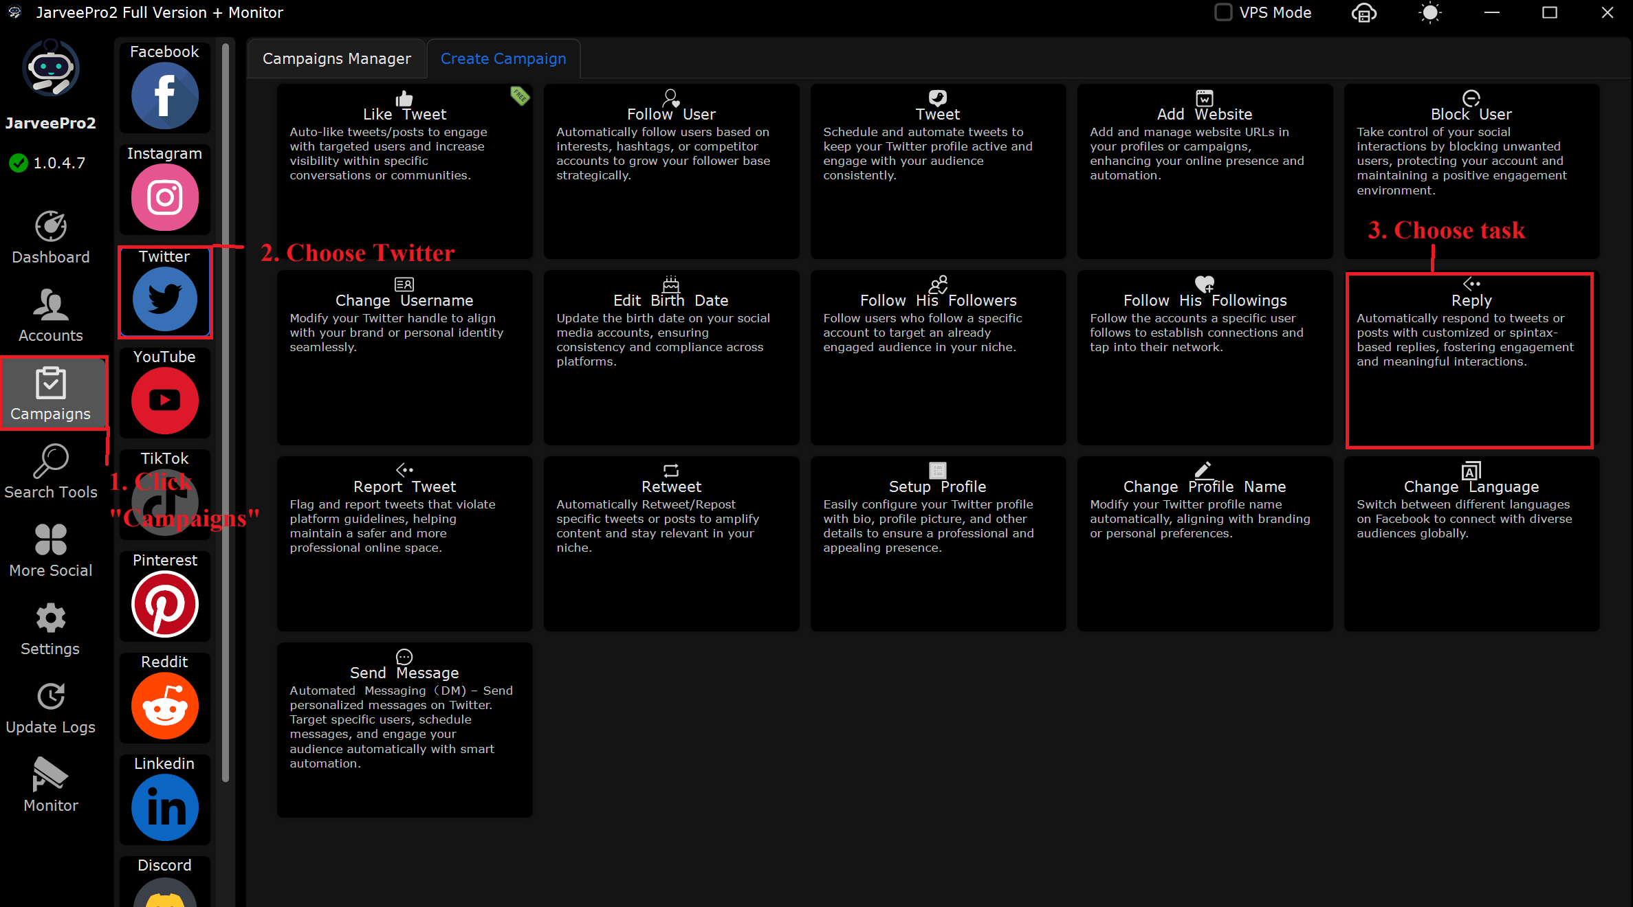Choose the Add Website task card

point(1205,171)
